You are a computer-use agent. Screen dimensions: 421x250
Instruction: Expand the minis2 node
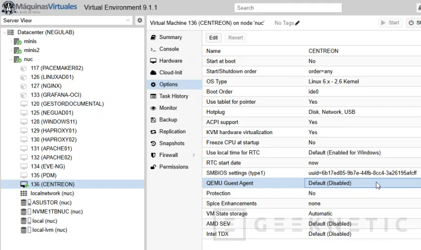coord(11,50)
